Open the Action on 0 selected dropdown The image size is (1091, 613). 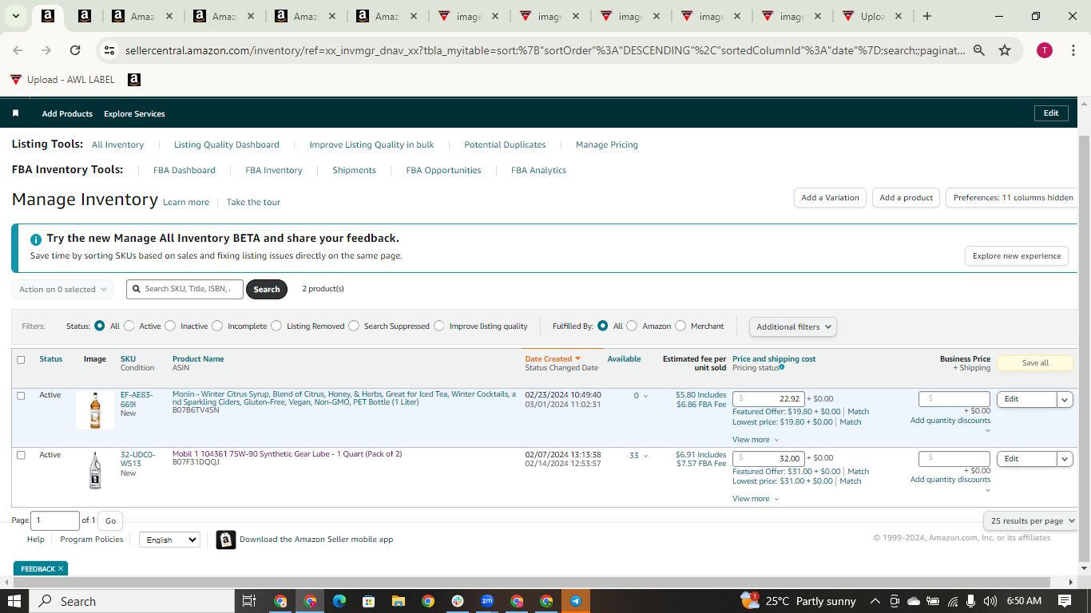[x=62, y=289]
